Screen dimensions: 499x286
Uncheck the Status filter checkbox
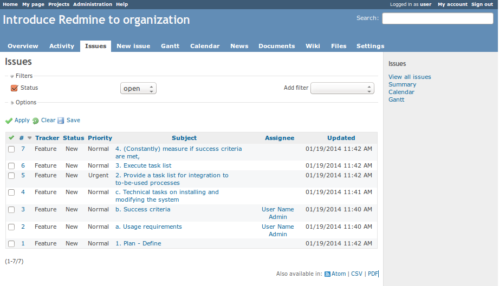(x=15, y=88)
